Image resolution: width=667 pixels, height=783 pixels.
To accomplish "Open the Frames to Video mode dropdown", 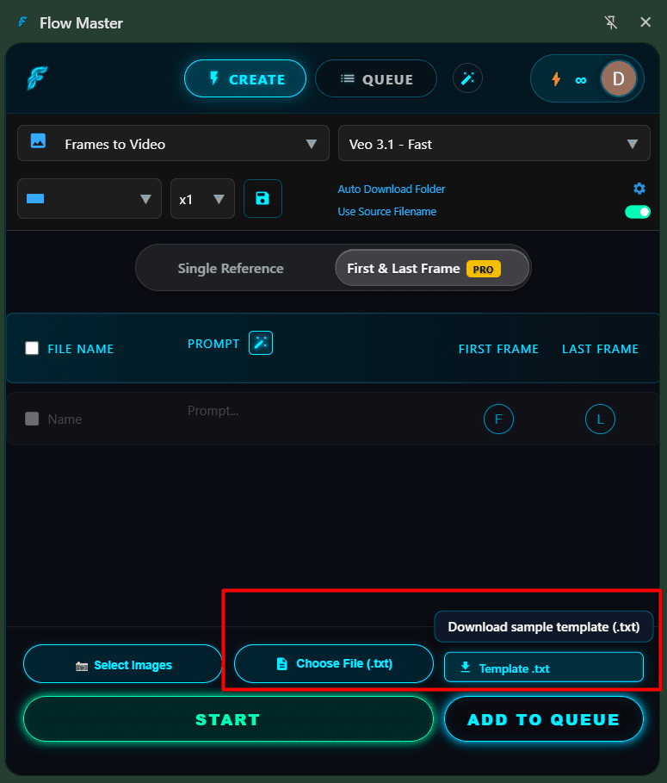I will 173,144.
